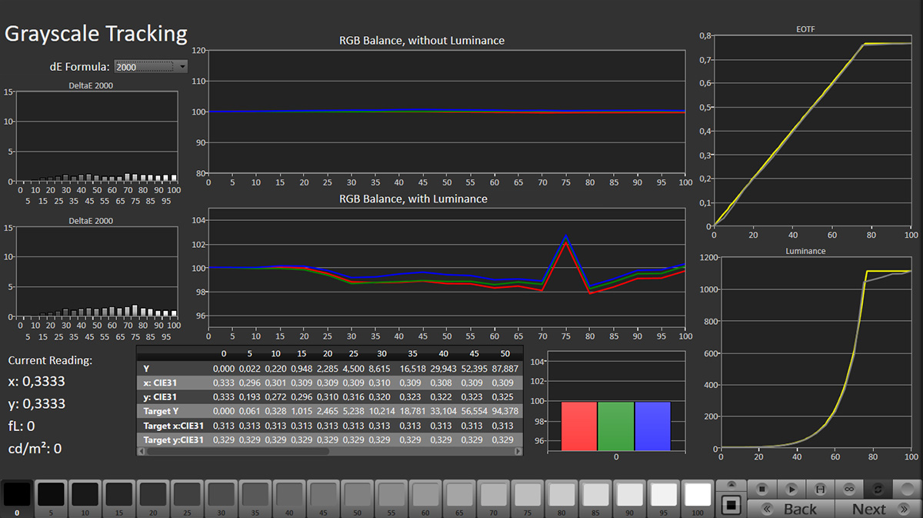The width and height of the screenshot is (923, 518).
Task: Click the single read bracket icon
Action: (x=821, y=489)
